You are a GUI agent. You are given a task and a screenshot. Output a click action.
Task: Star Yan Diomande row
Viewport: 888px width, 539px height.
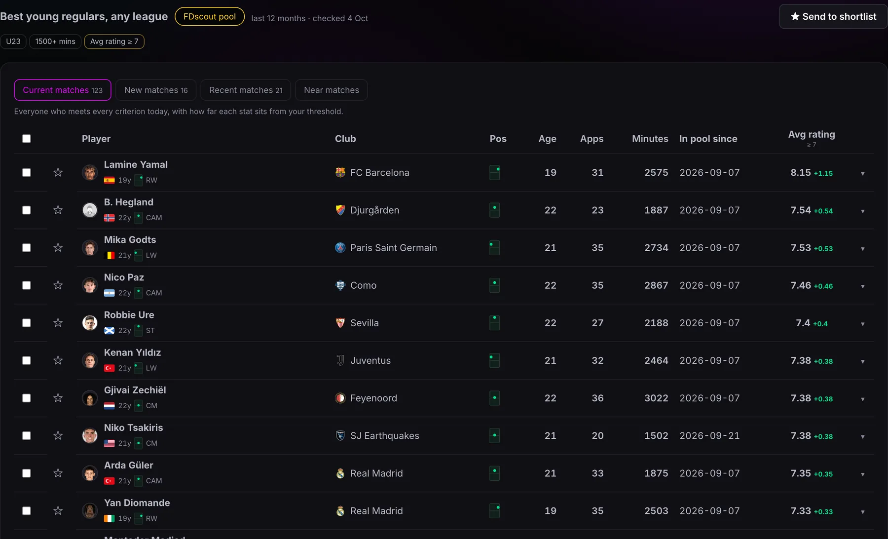click(58, 510)
